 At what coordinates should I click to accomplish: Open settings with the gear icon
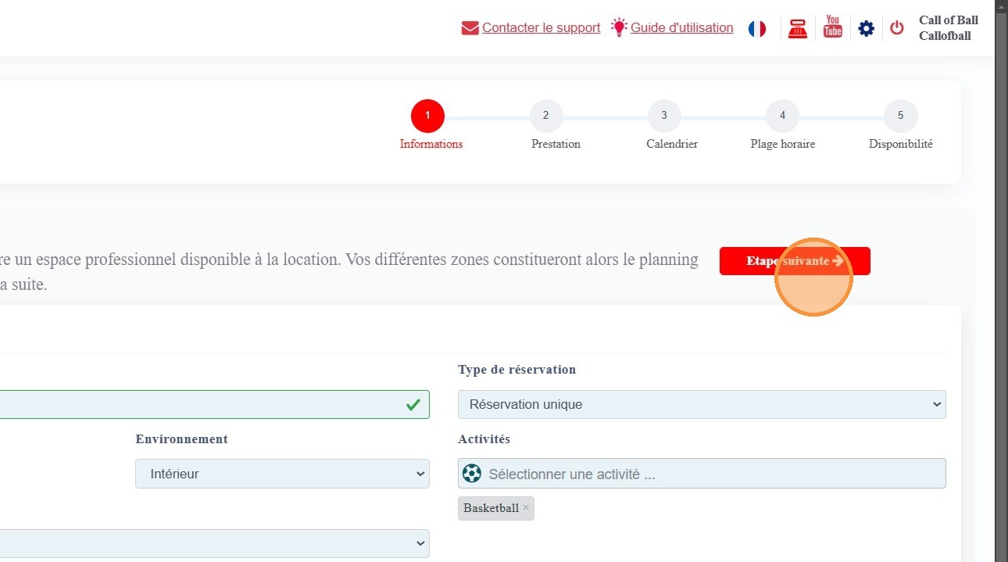[x=866, y=29]
